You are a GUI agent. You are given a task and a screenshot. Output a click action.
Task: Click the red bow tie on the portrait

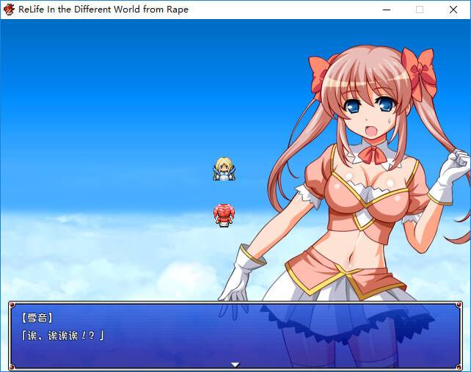pos(372,156)
